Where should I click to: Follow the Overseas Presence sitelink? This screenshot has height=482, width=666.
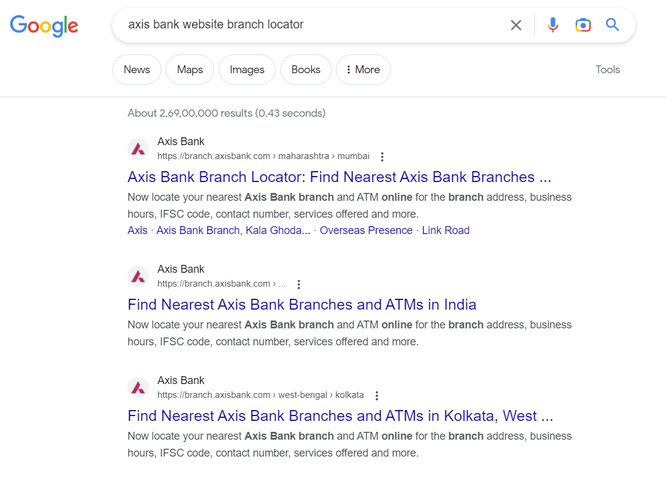click(x=366, y=230)
